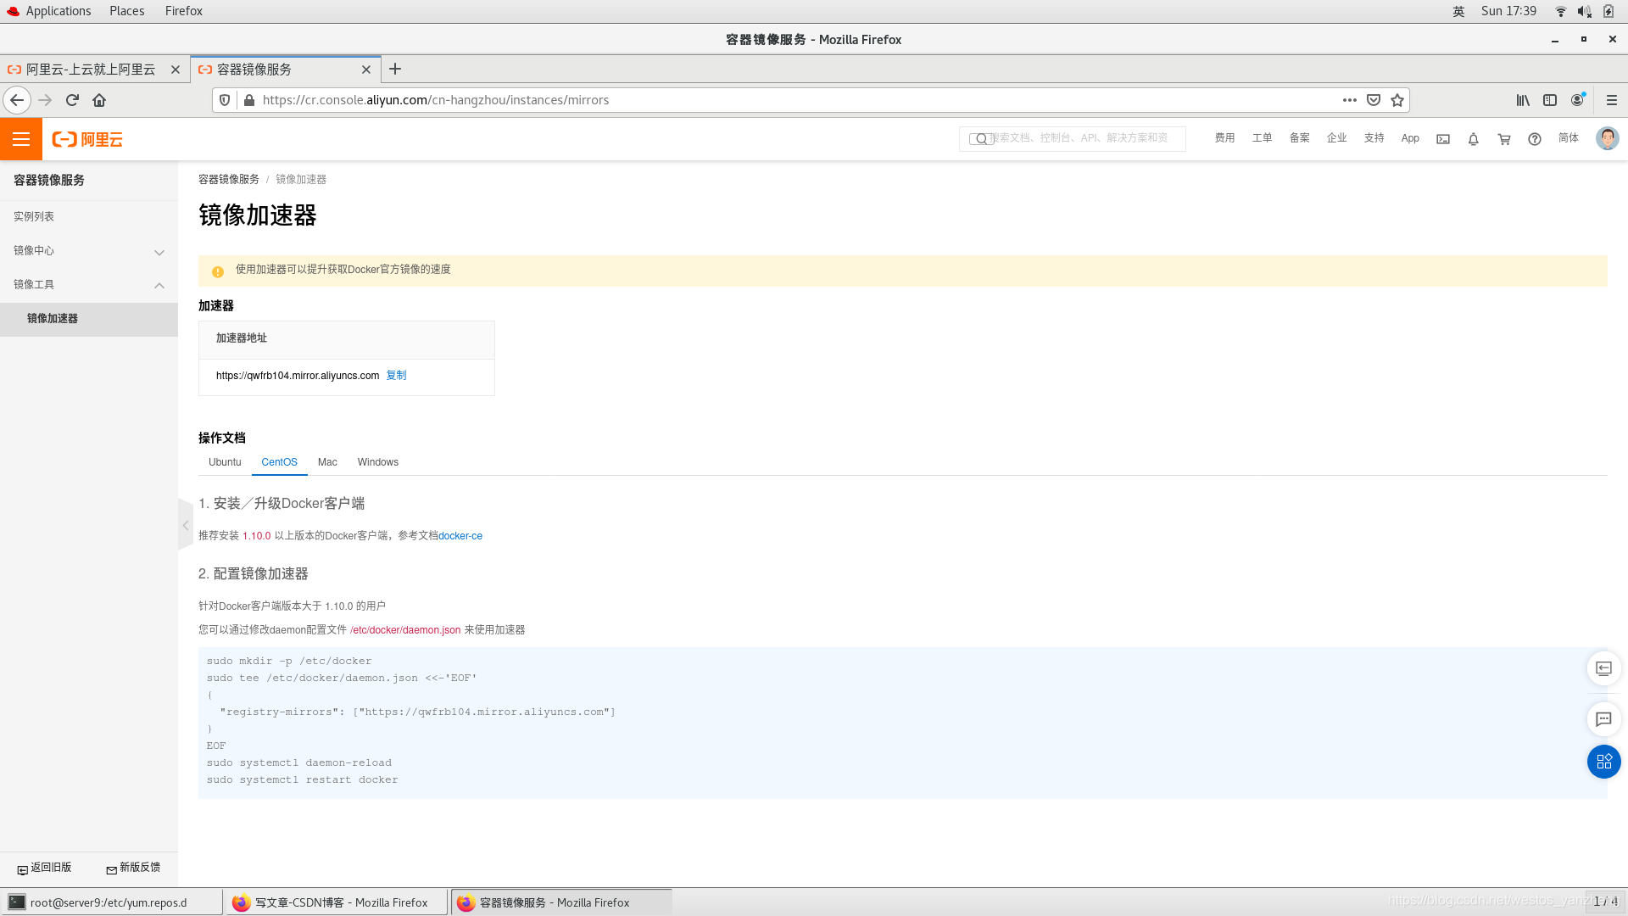Click the 复制 link to copy address
Viewport: 1628px width, 916px height.
click(396, 375)
